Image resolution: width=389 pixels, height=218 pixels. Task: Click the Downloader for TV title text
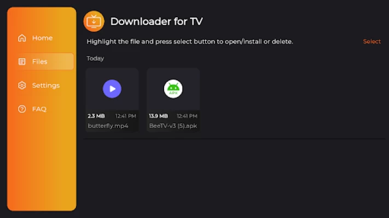(156, 21)
